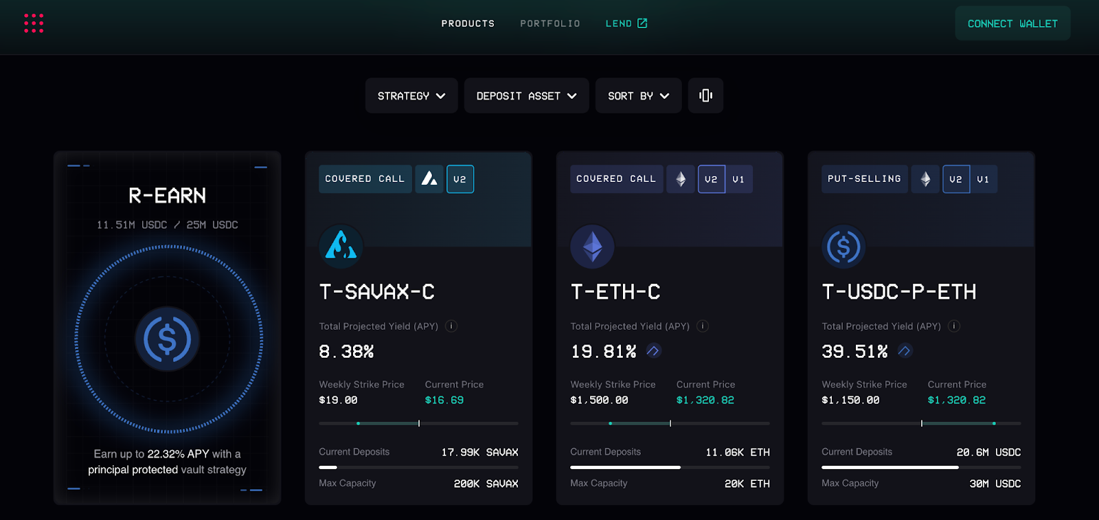The width and height of the screenshot is (1099, 520).
Task: Click the info icon beside T-USDC-P-ETH yield
Action: point(954,326)
